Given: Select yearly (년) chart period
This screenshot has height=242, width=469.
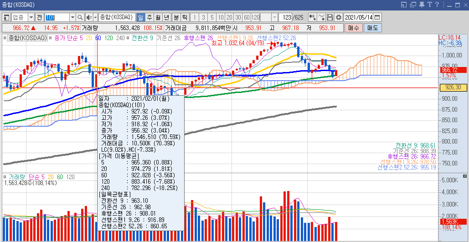Looking at the screenshot, I should pos(167,17).
